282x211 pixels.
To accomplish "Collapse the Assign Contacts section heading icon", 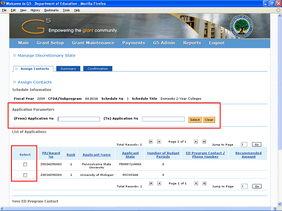I will point(15,82).
